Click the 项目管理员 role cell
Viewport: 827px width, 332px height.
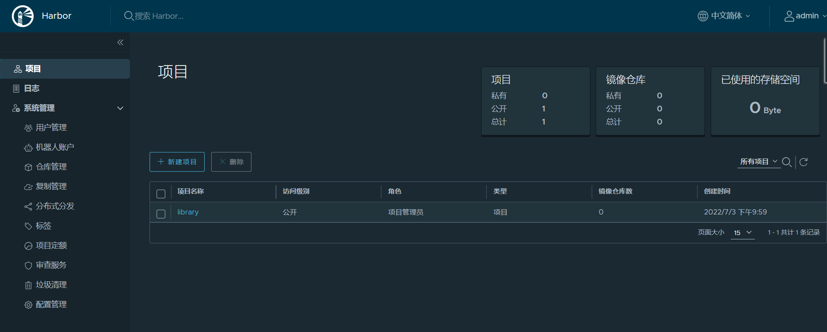pyautogui.click(x=406, y=212)
